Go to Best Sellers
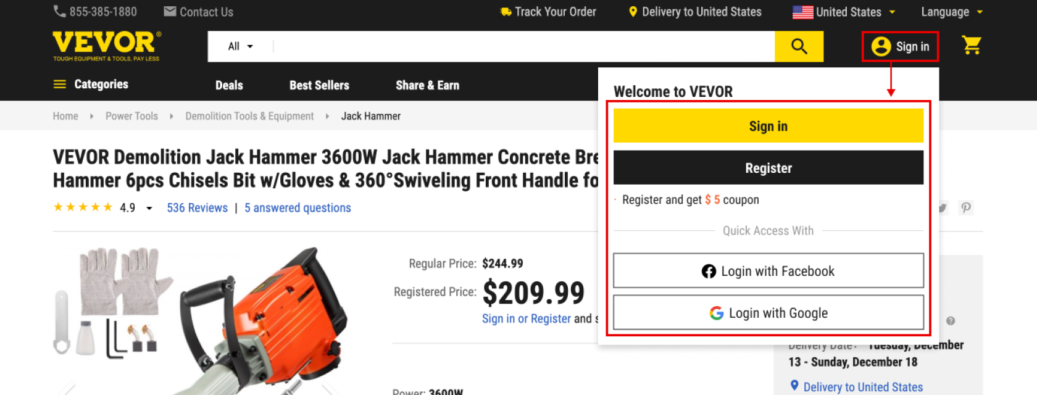Viewport: 1037px width, 395px height. pos(319,85)
